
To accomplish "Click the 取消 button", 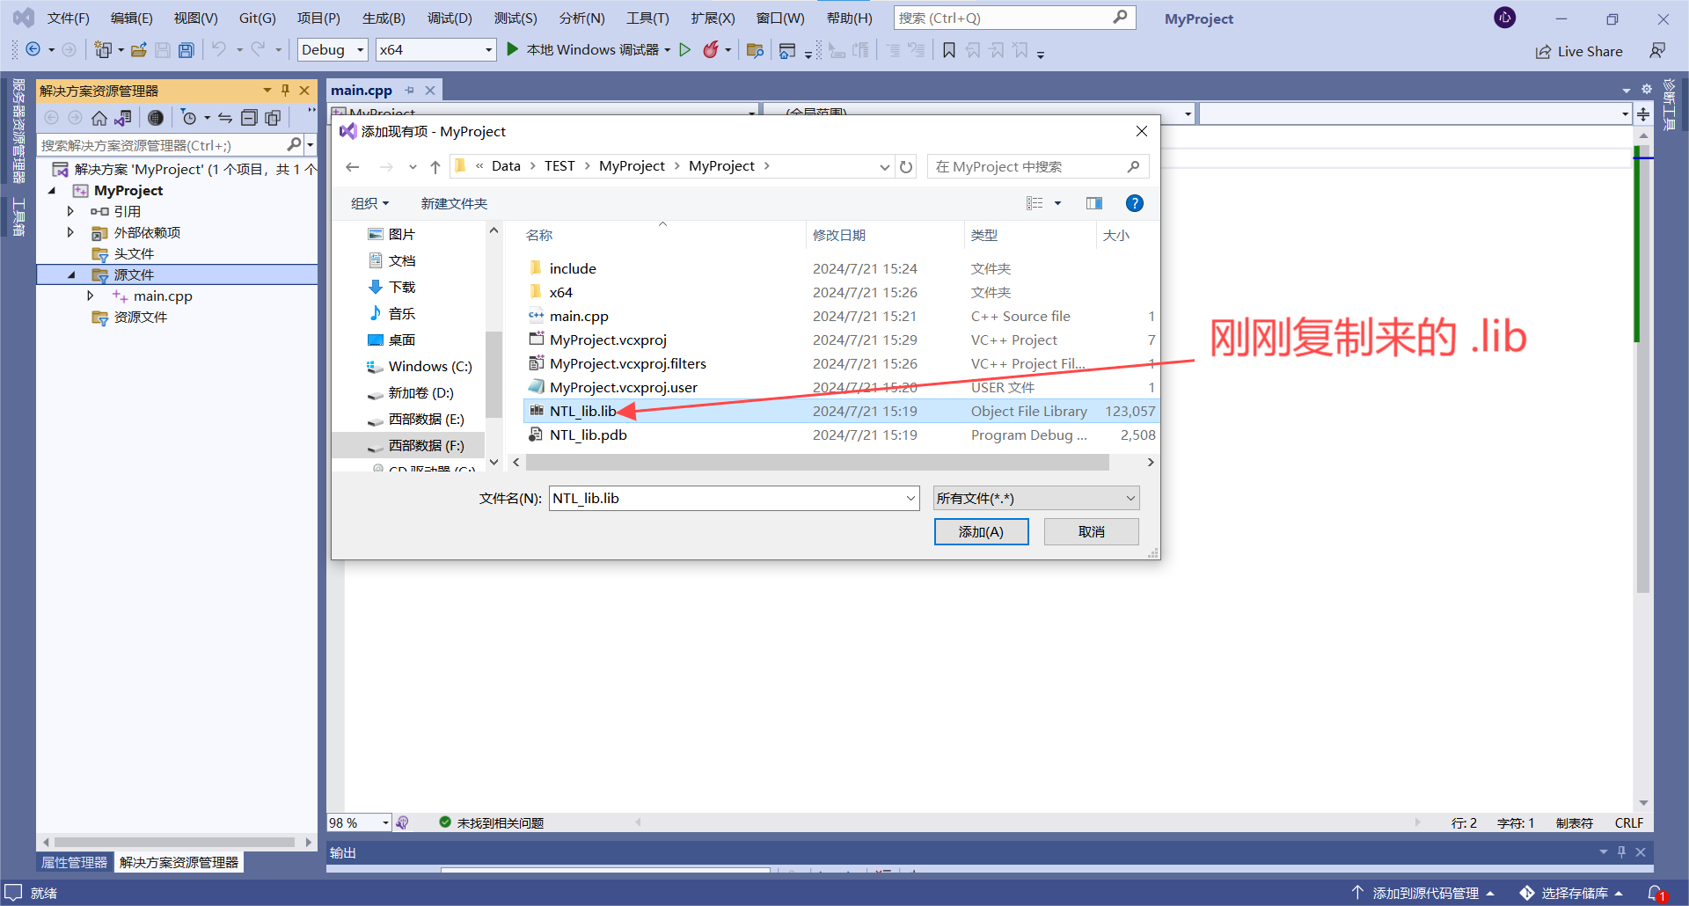I will coord(1091,532).
